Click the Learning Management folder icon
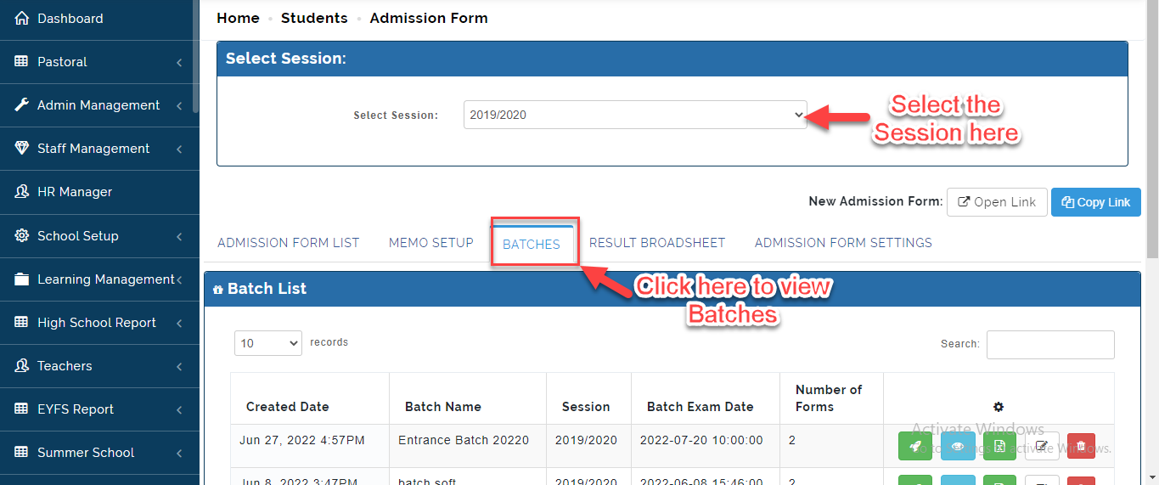This screenshot has height=485, width=1159. (22, 279)
